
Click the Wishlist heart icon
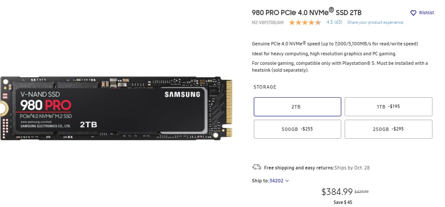(x=413, y=13)
